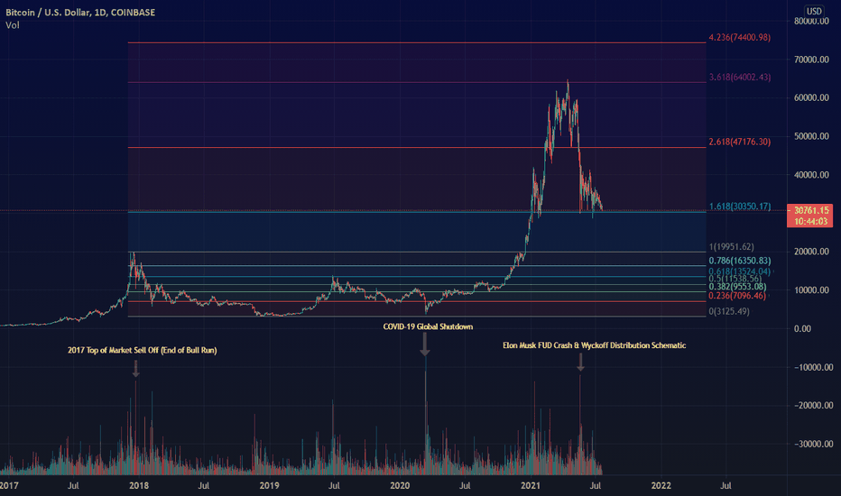
Task: Click the Elon Musk FUD Crash annotation text
Action: coord(595,345)
